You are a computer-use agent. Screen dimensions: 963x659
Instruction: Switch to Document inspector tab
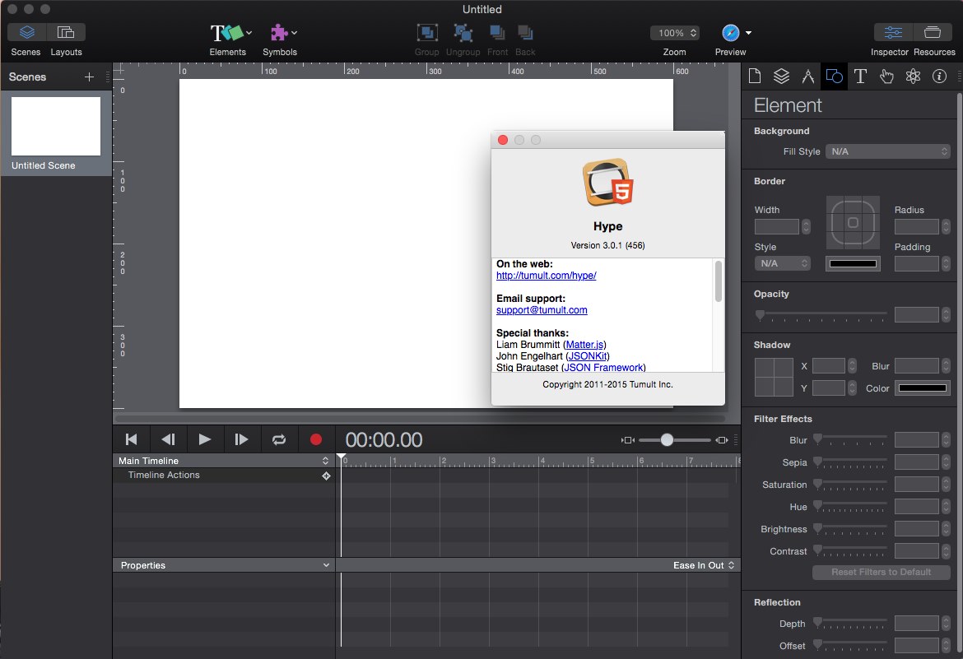755,77
